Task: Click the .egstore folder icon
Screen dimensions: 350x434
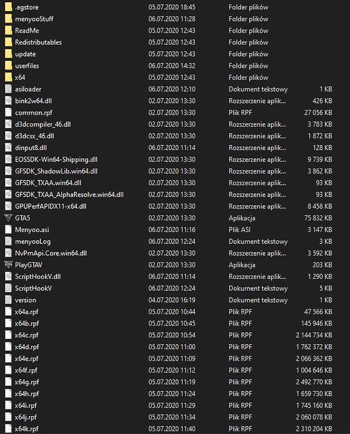Action: point(8,7)
